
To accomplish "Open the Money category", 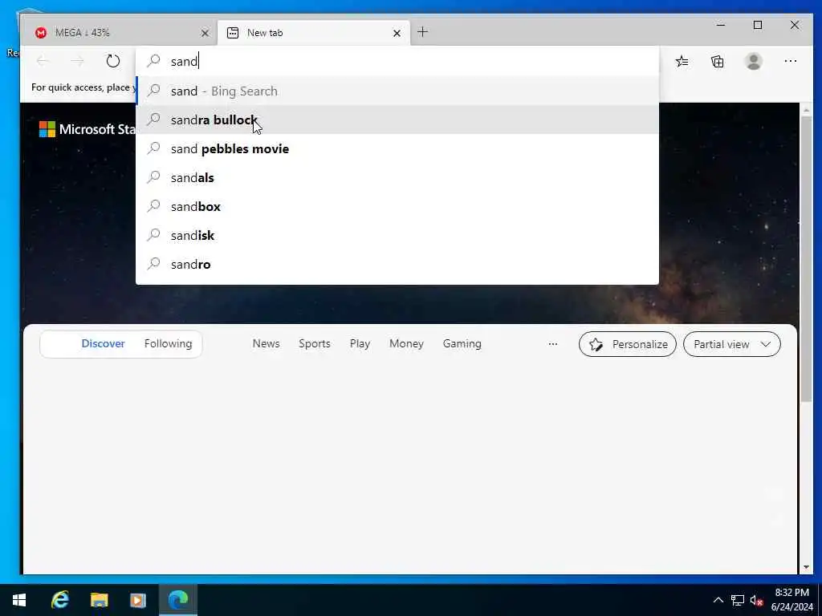I will (x=406, y=343).
